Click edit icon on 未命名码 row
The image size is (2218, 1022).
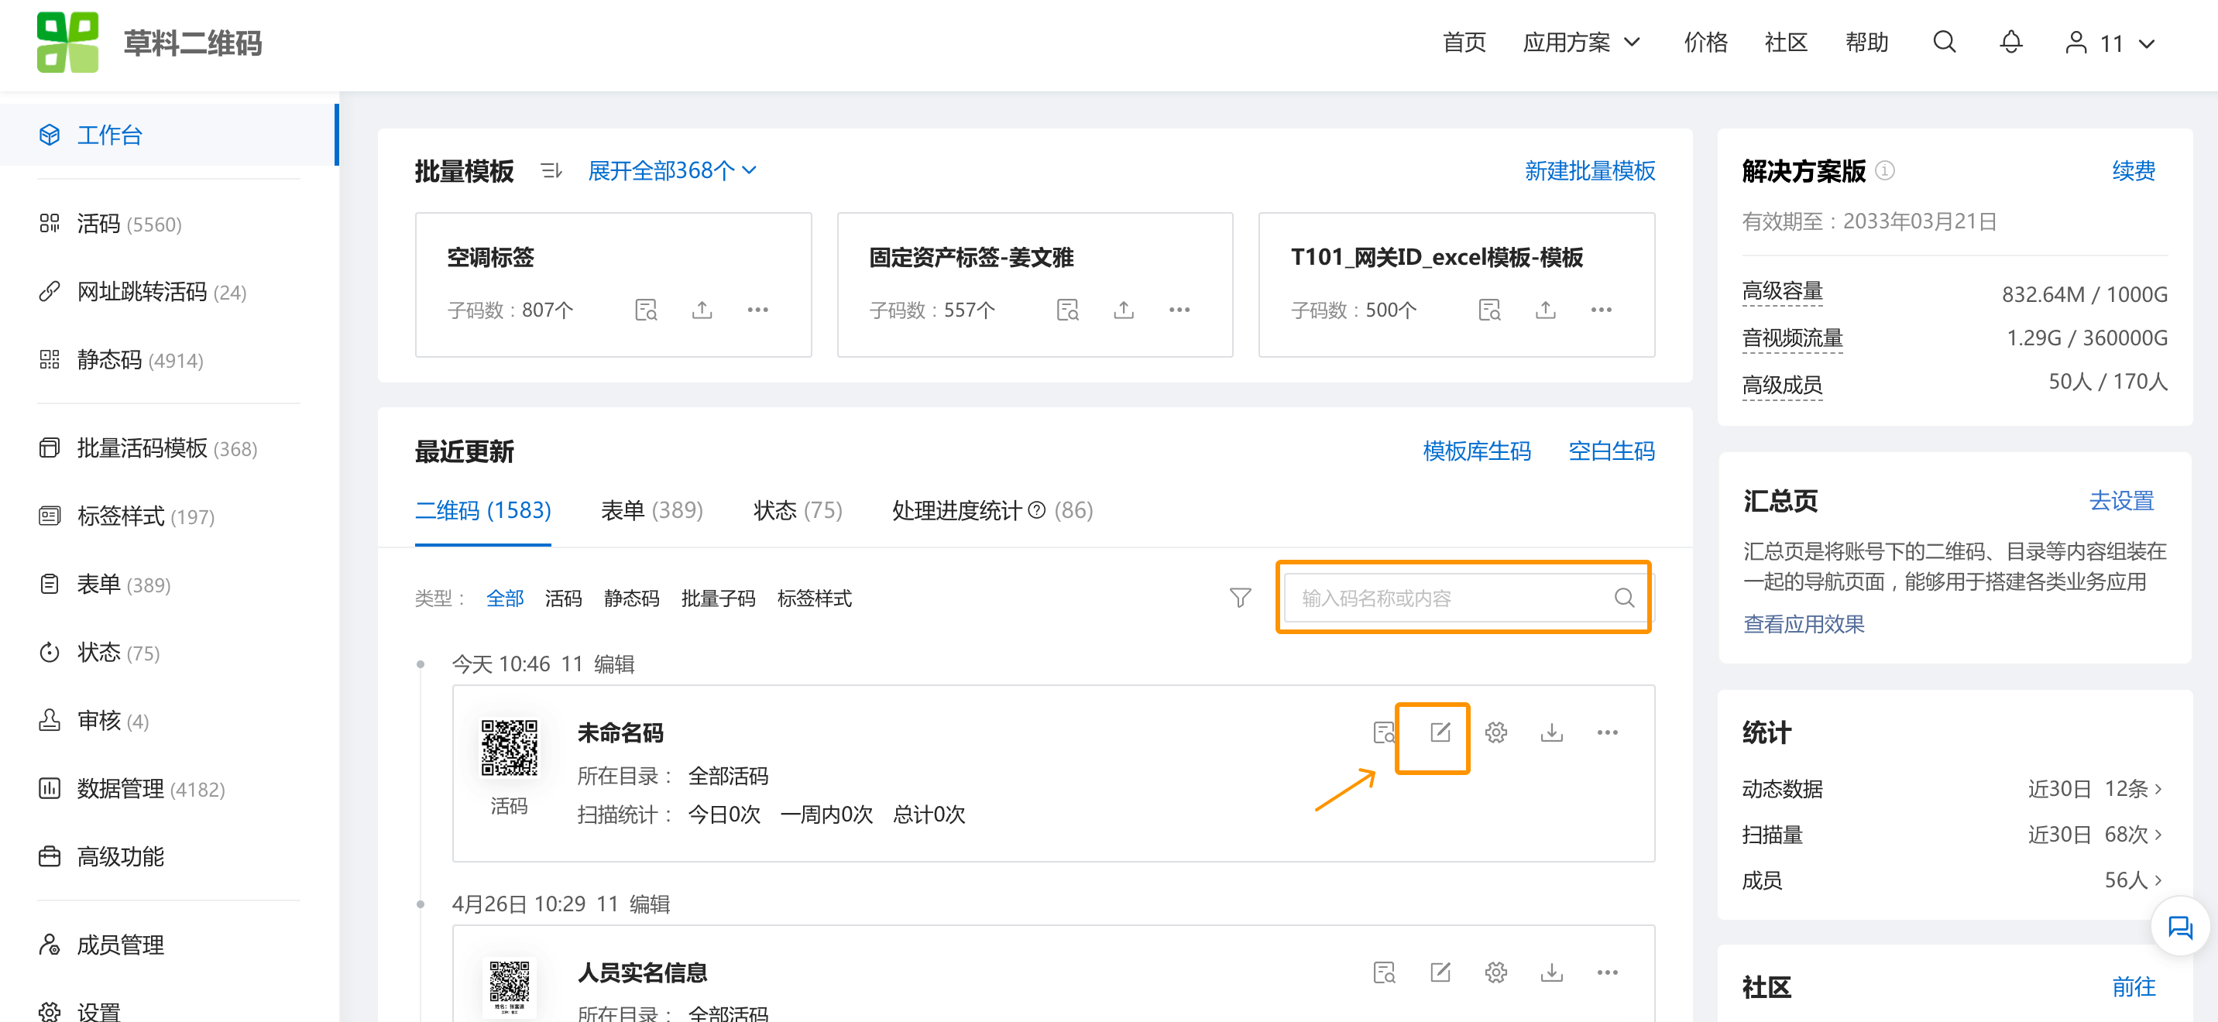click(x=1440, y=732)
